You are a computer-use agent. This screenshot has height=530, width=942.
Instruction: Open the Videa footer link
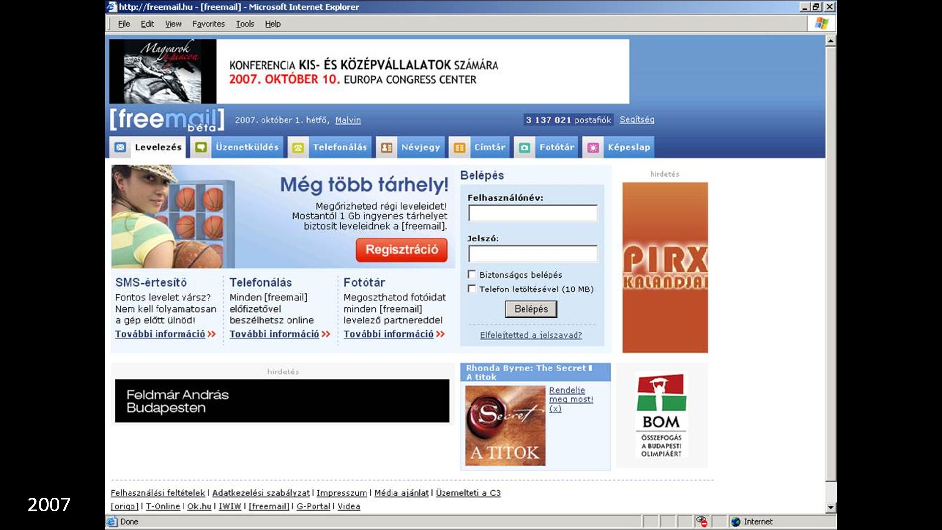(349, 506)
